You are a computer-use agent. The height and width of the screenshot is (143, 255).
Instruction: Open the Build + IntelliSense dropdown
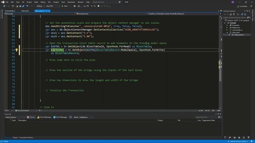(83, 117)
